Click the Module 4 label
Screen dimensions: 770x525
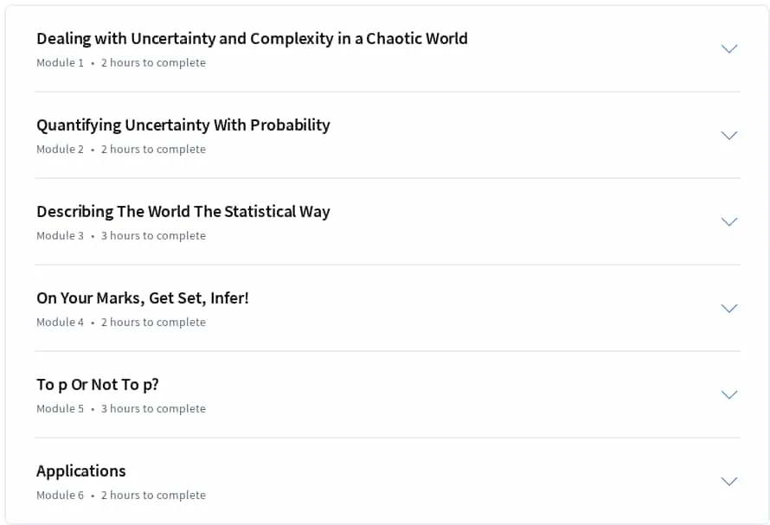click(x=60, y=322)
